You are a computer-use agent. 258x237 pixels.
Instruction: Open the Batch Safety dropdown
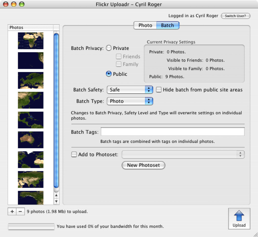tap(130, 90)
